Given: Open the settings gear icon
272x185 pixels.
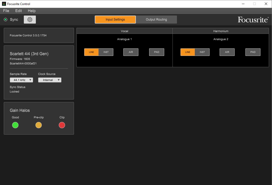Looking at the screenshot, I should [30, 20].
